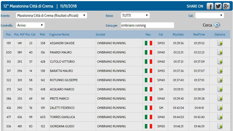Select runner name GIORDANA GUIDO

pos(62,126)
